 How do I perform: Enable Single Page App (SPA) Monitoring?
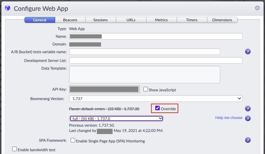pyautogui.click(x=73, y=140)
